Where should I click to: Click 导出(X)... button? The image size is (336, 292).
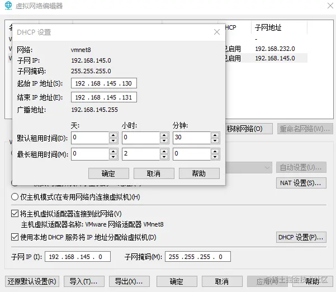(129, 281)
